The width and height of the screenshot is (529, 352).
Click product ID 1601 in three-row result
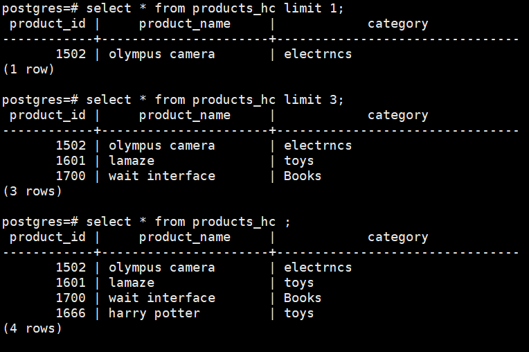click(71, 161)
